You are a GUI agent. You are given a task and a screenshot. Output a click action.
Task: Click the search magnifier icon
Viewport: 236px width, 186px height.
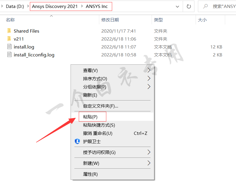[x=205, y=6]
